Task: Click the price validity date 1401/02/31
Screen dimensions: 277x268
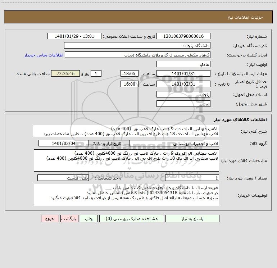Action: coord(183,84)
